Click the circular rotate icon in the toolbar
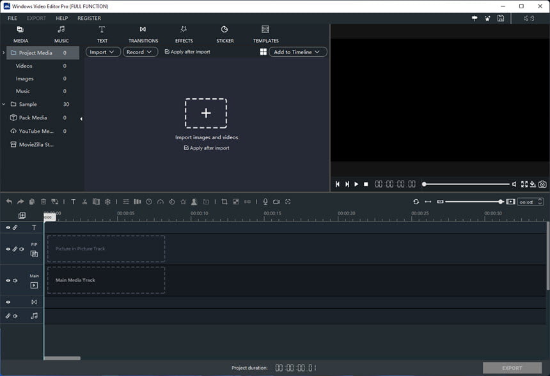Image resolution: width=550 pixels, height=376 pixels. click(x=171, y=202)
